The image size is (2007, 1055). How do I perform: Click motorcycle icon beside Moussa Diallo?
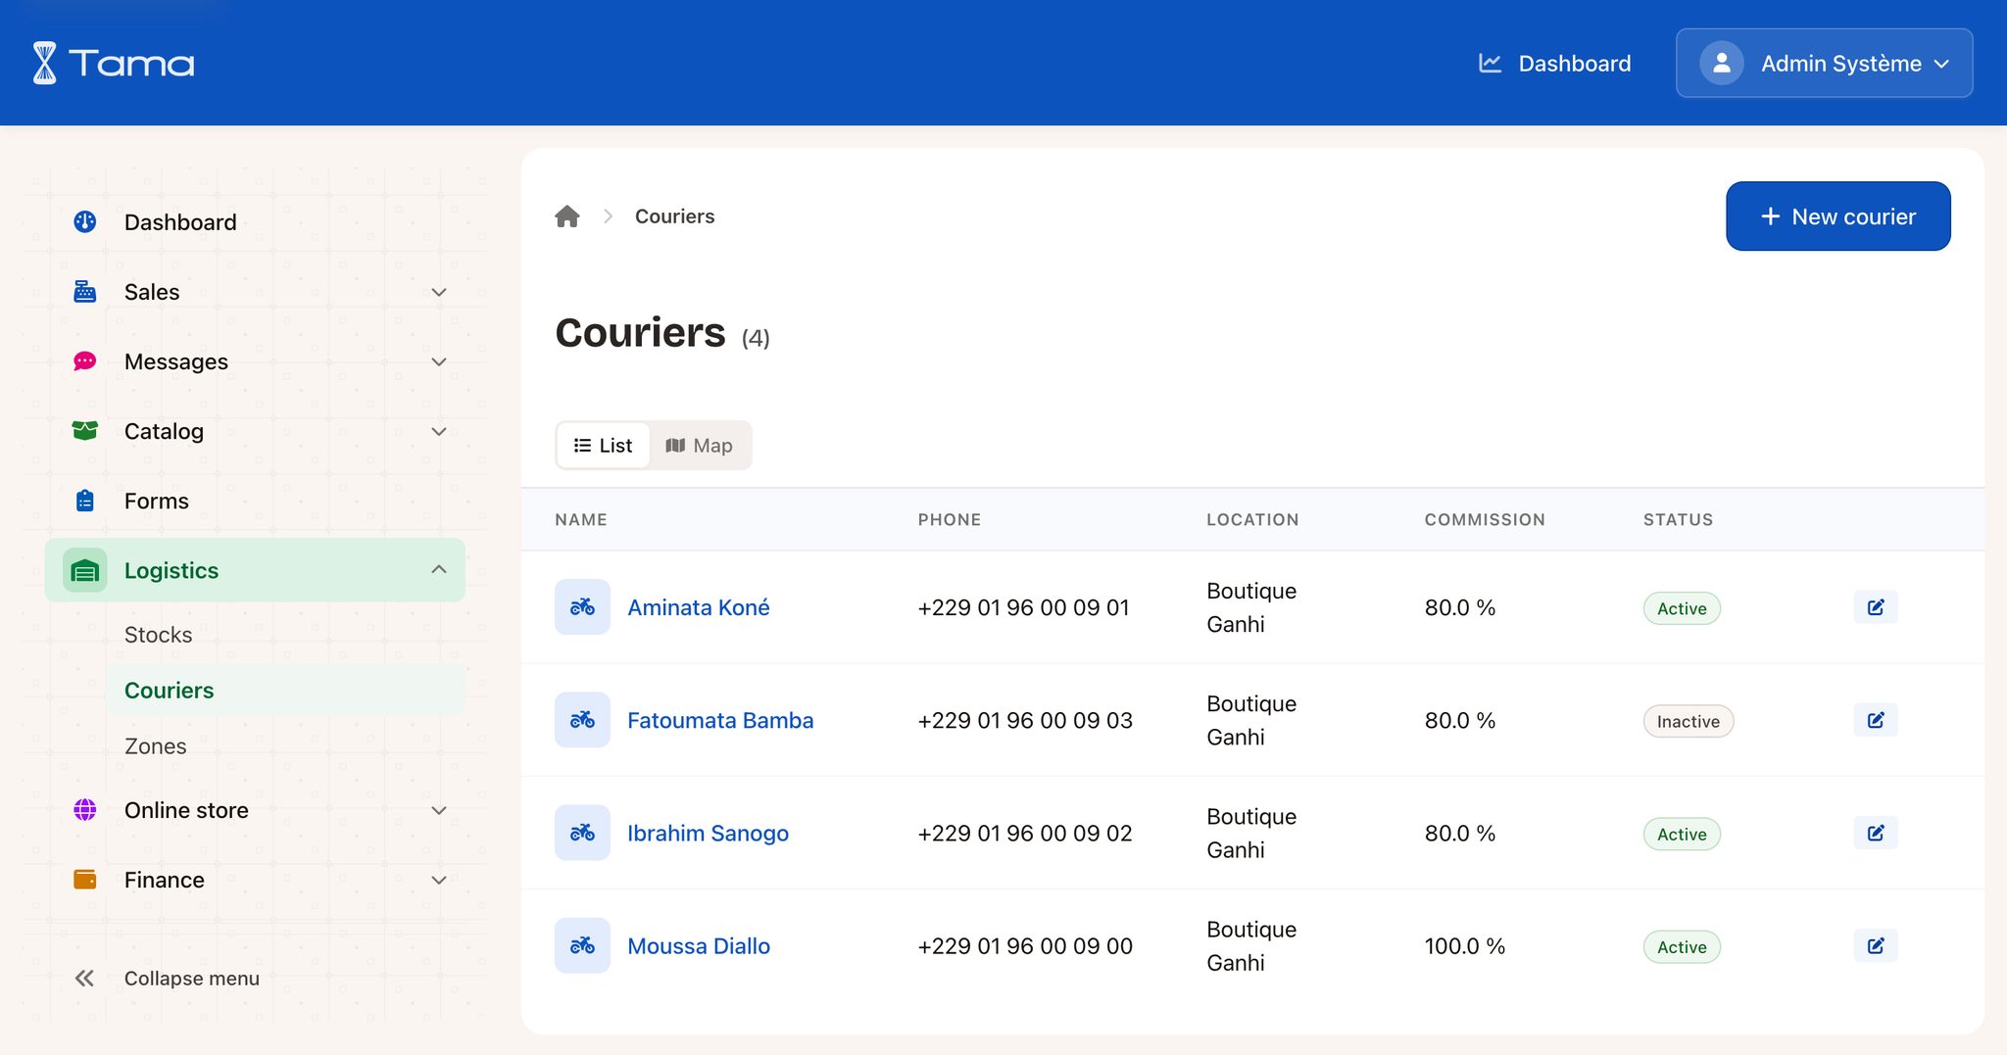(582, 945)
